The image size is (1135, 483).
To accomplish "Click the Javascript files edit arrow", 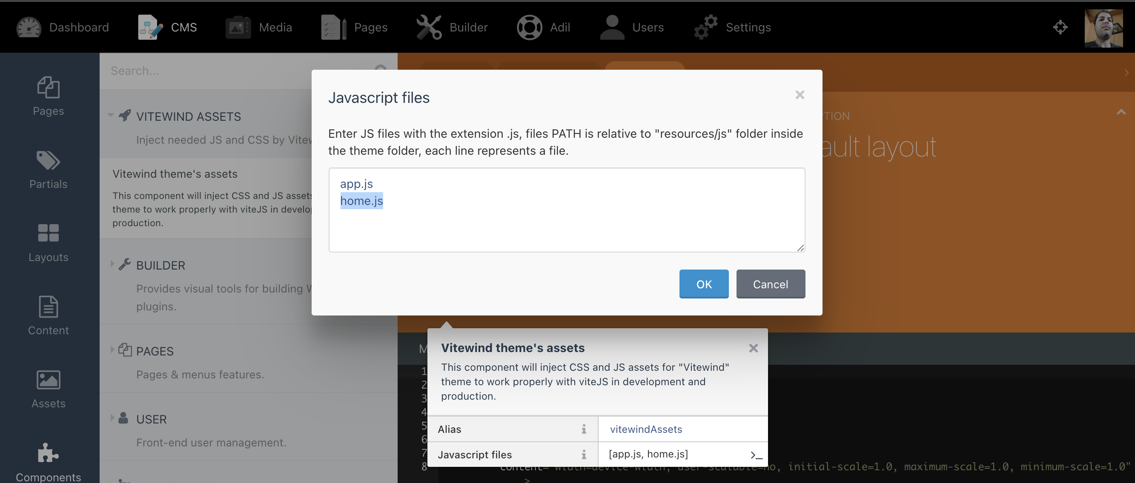I will pyautogui.click(x=757, y=453).
